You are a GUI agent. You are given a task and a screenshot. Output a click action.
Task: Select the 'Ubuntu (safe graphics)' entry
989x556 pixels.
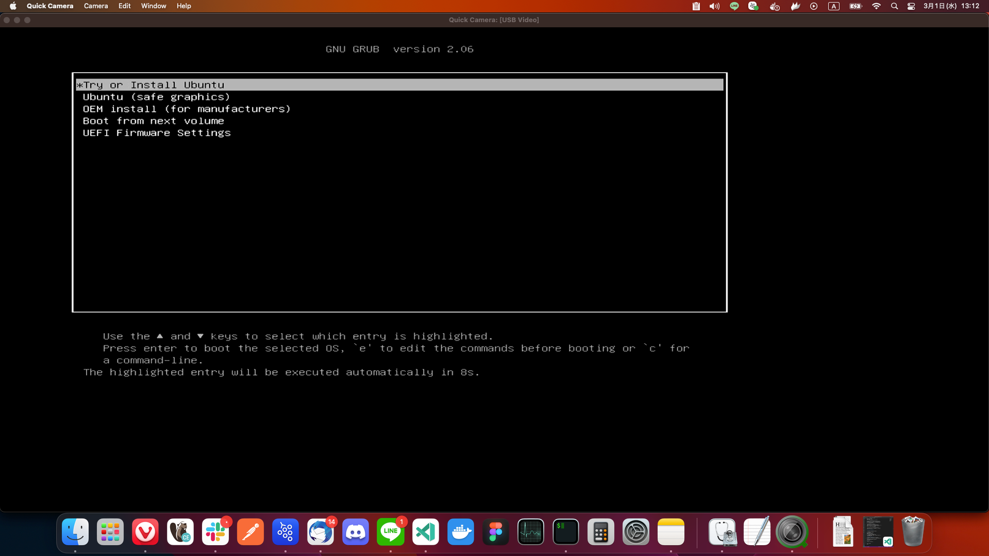pos(156,97)
